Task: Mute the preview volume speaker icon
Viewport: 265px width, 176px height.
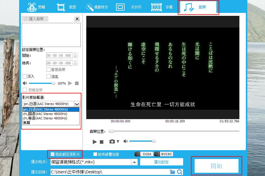Action: coord(125,141)
